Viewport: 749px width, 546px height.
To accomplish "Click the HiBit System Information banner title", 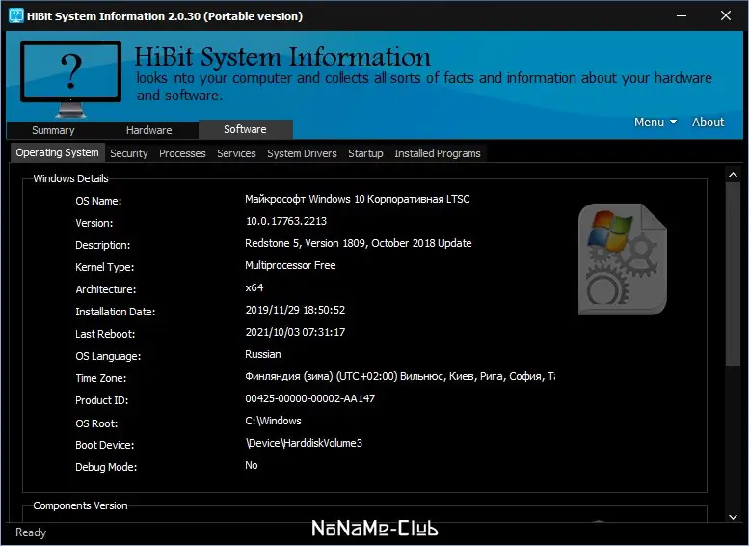I will 282,57.
